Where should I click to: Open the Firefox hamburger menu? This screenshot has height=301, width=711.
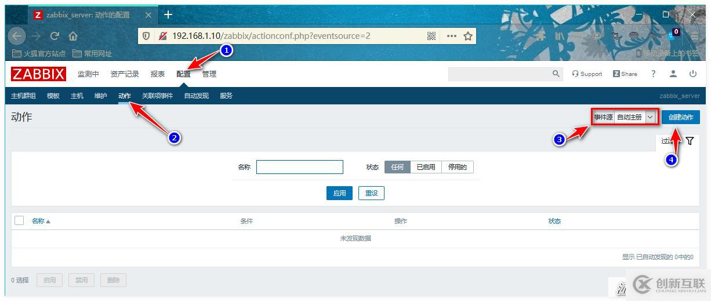[695, 36]
